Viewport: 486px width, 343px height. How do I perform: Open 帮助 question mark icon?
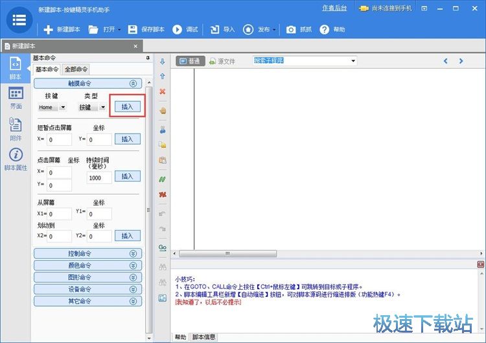[324, 29]
